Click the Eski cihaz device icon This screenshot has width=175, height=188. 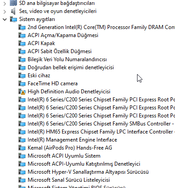point(22,75)
